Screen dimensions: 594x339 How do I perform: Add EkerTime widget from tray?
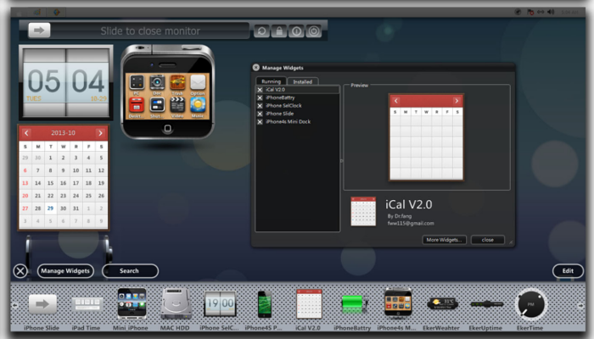[530, 304]
